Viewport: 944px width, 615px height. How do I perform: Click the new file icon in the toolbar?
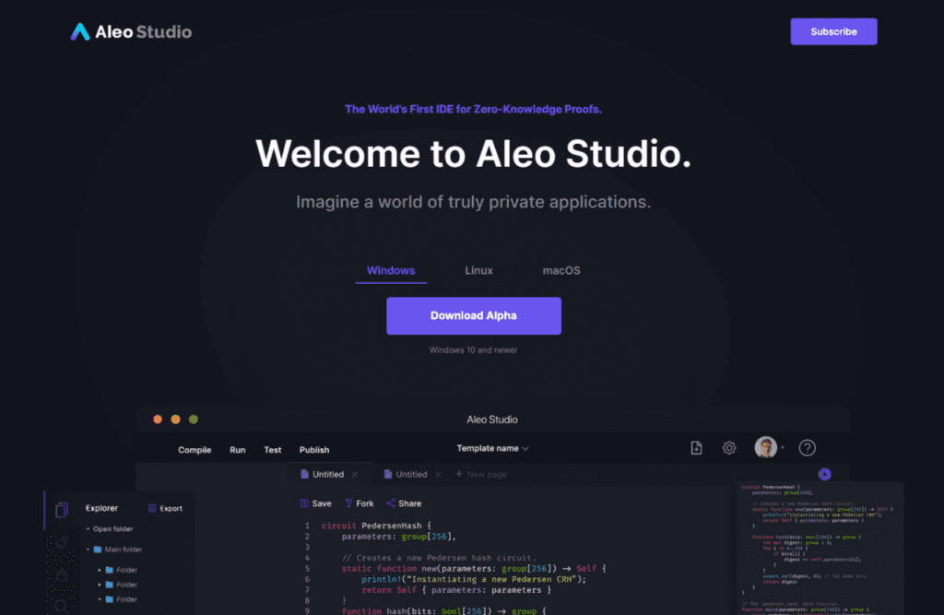pos(697,448)
